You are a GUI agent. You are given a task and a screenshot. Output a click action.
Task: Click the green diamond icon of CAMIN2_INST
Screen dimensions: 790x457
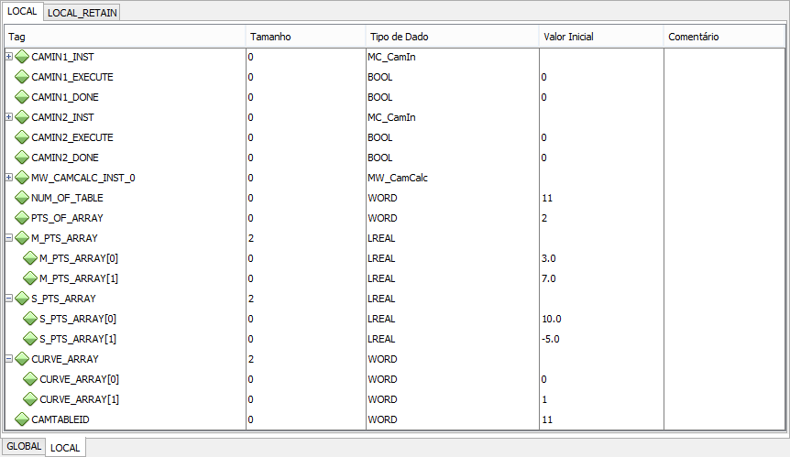pyautogui.click(x=22, y=117)
